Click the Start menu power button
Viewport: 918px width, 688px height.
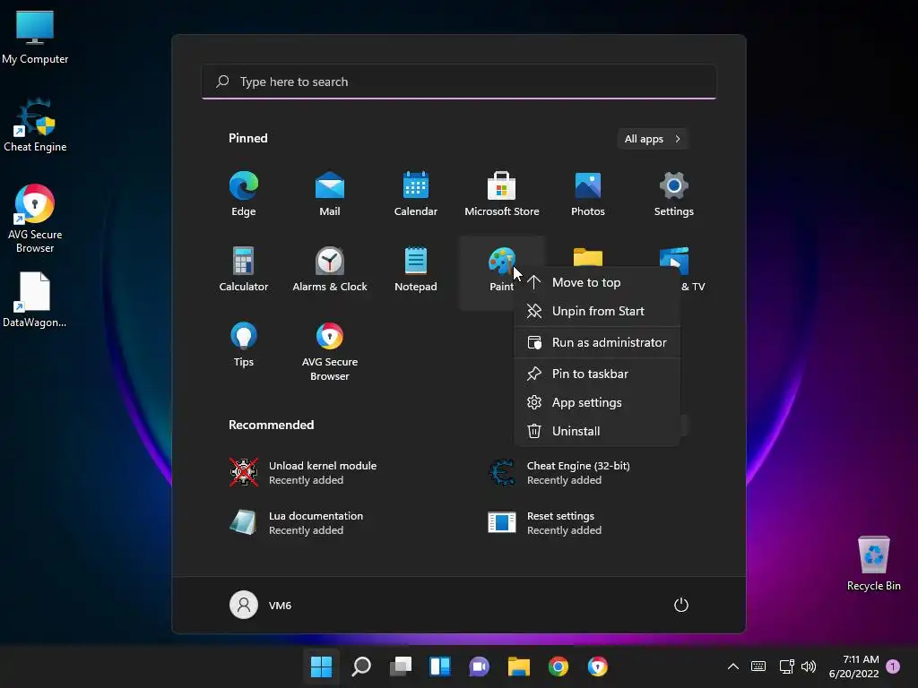pyautogui.click(x=681, y=605)
